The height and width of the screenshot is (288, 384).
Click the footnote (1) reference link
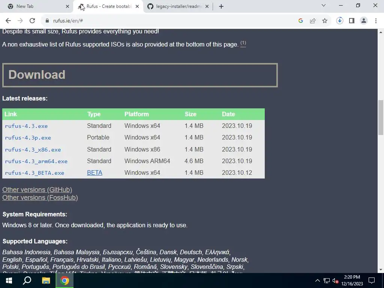[243, 43]
